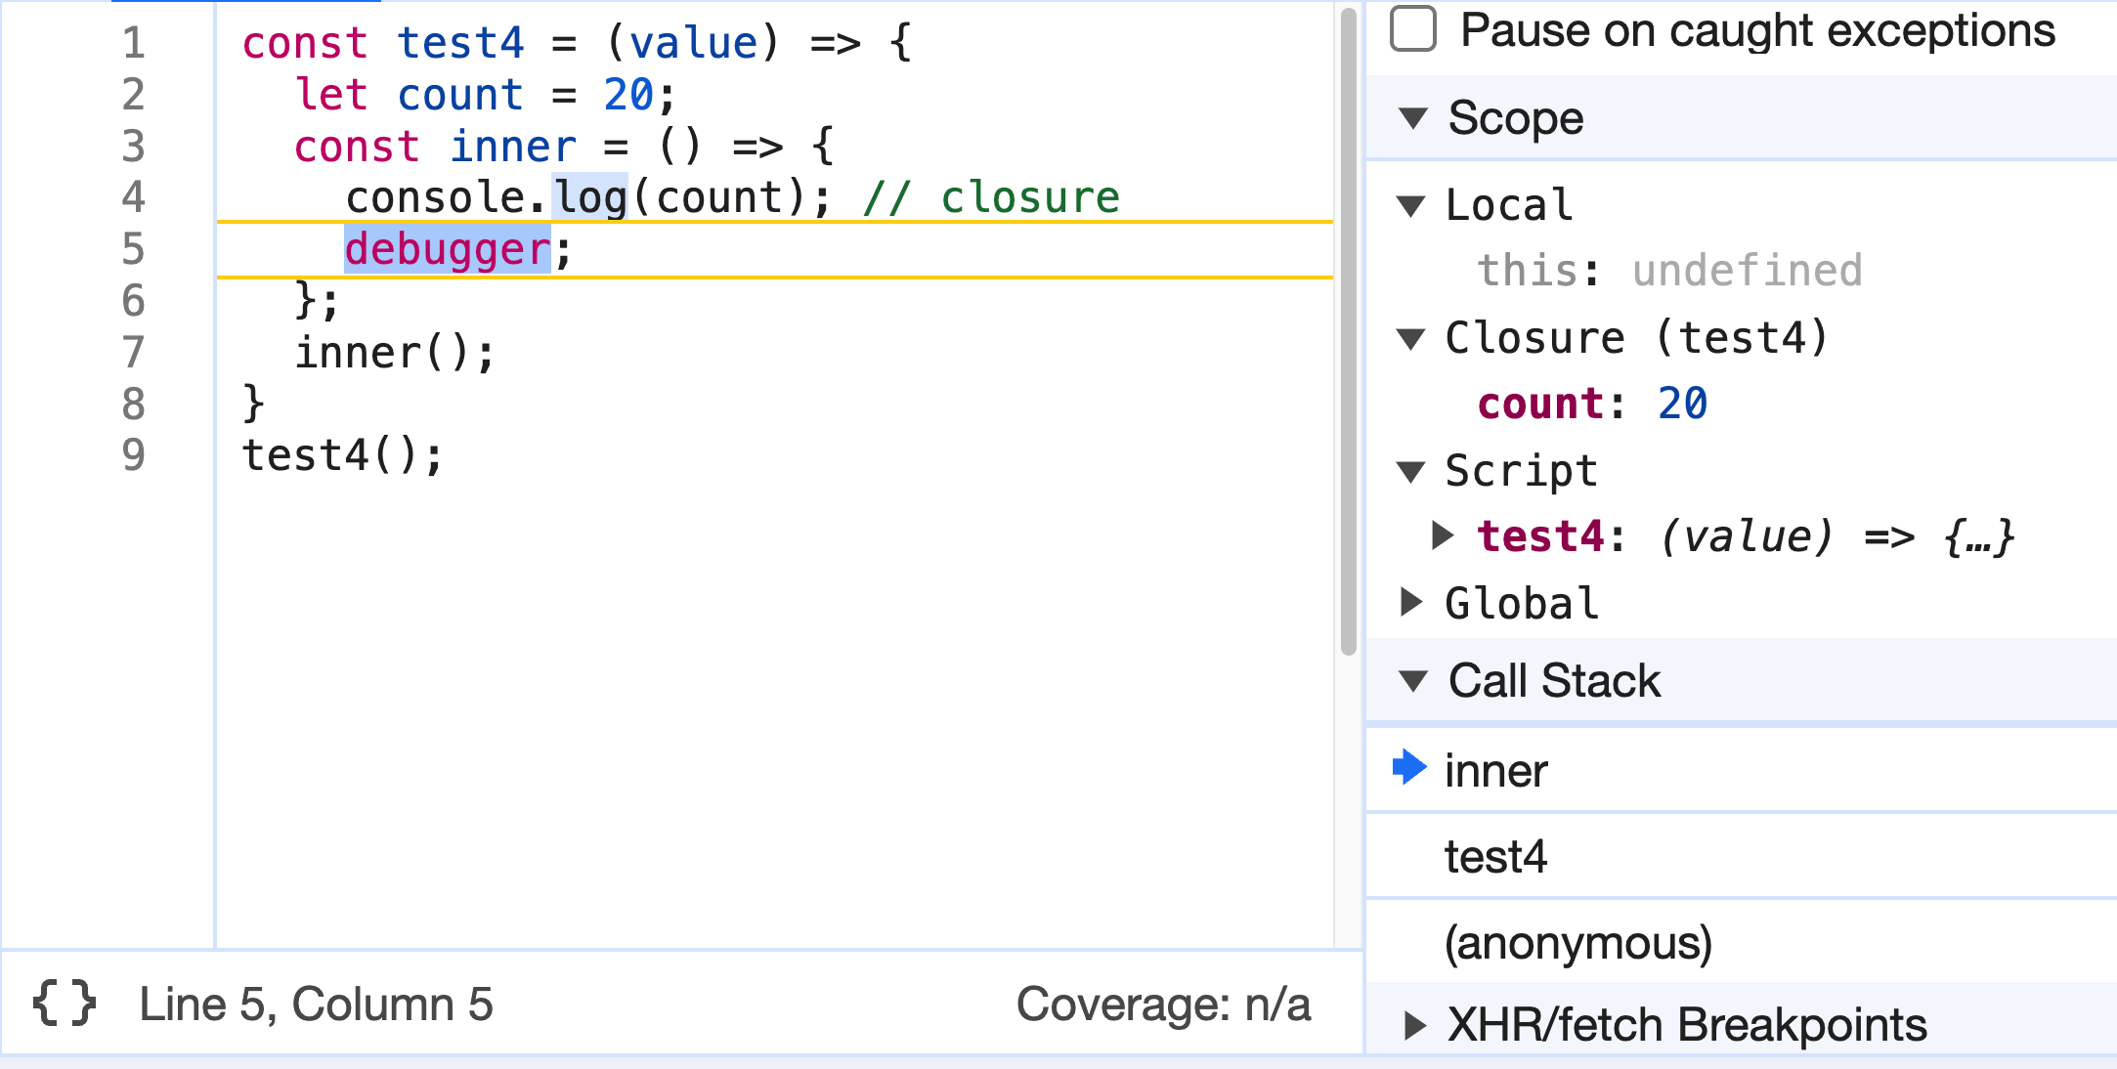Select the inner call stack frame
This screenshot has height=1069, width=2117.
point(1741,770)
